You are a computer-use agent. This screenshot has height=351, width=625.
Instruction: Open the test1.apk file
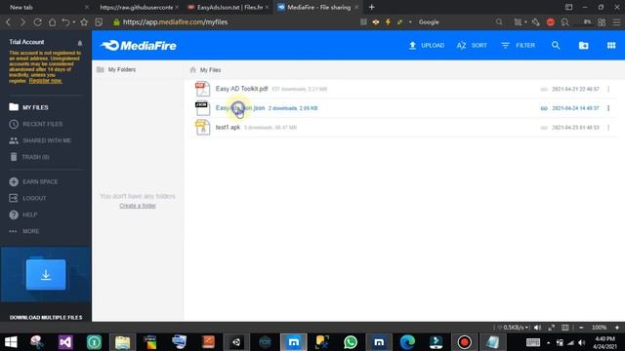[228, 128]
